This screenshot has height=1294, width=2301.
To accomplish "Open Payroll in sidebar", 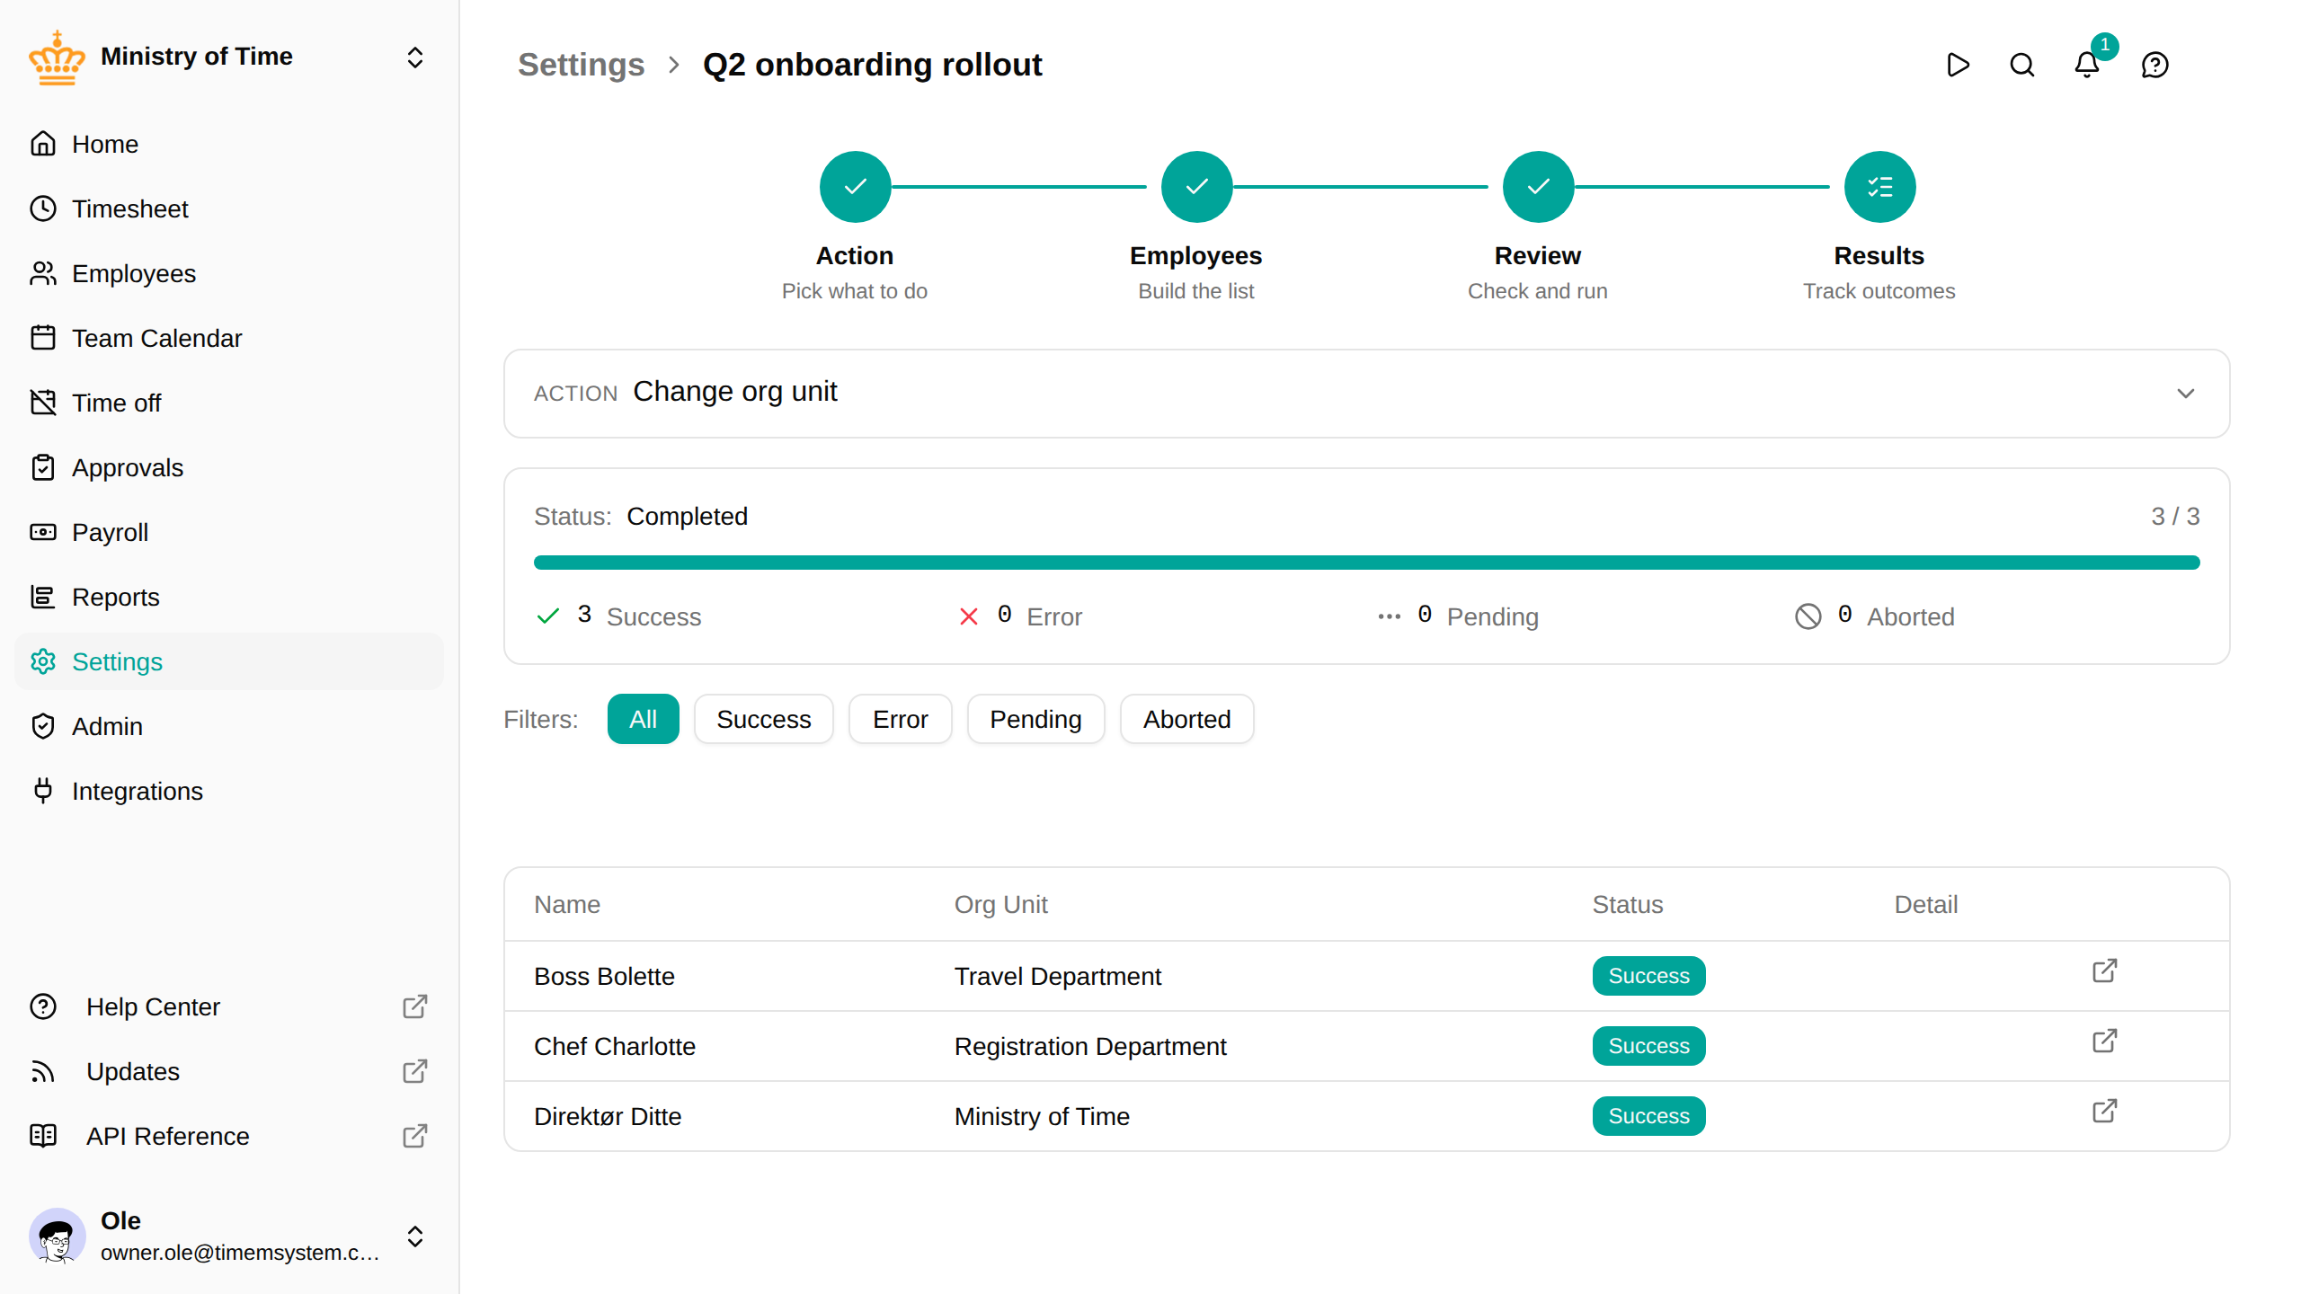I will point(229,532).
